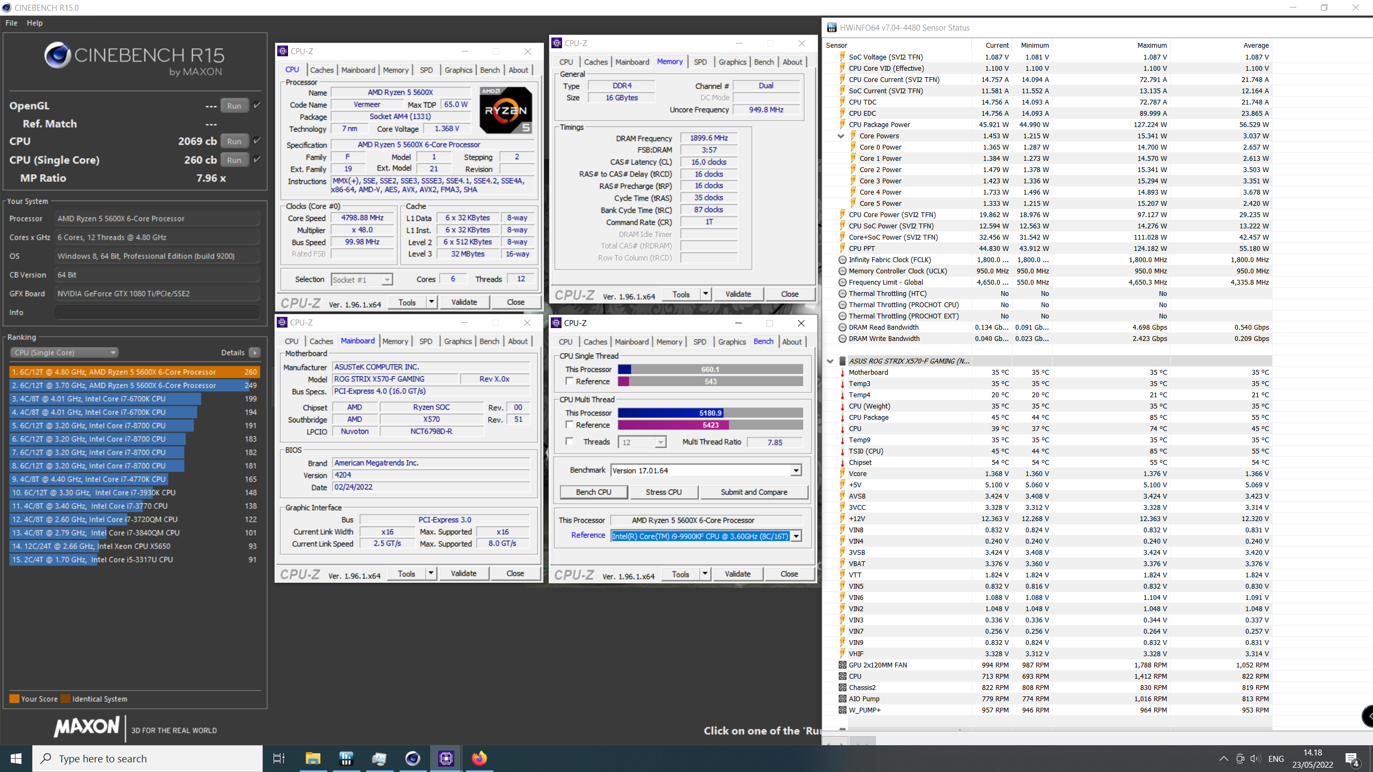The width and height of the screenshot is (1373, 772).
Task: Open Cinebench taskbar icon
Action: 412,759
